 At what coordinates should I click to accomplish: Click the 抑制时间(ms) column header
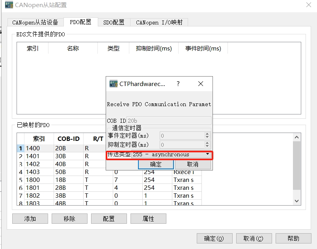[154, 49]
